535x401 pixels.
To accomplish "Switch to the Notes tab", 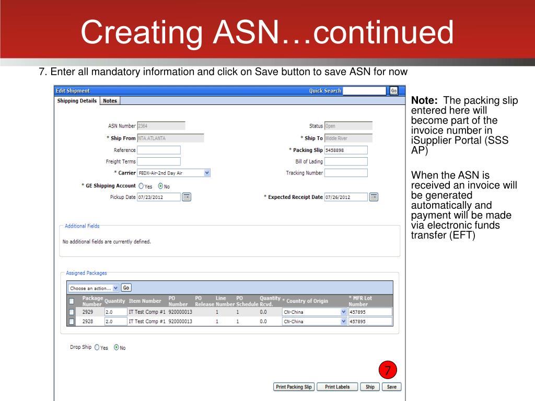I will tap(110, 101).
